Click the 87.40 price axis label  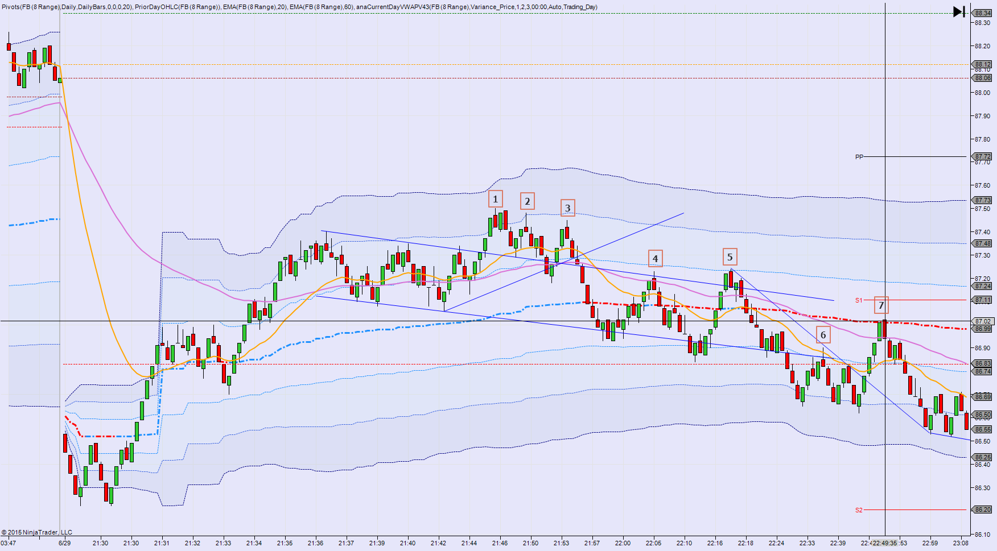pyautogui.click(x=982, y=232)
